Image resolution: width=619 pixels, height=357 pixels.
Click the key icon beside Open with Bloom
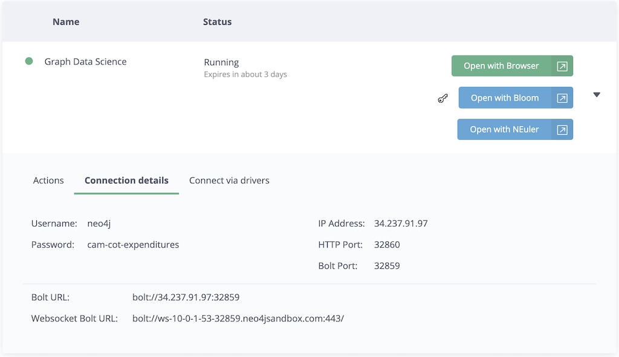(x=442, y=98)
